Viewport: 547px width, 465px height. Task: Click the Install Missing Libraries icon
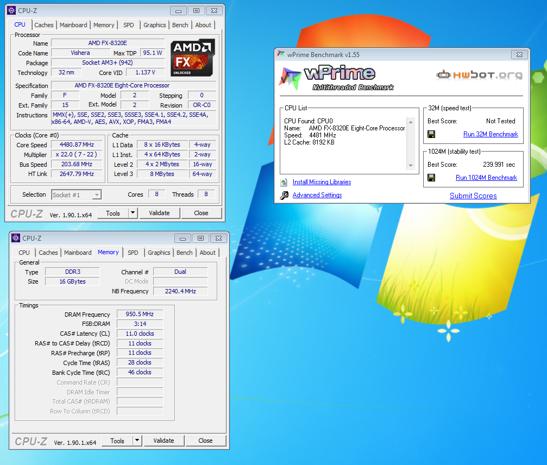[x=284, y=182]
